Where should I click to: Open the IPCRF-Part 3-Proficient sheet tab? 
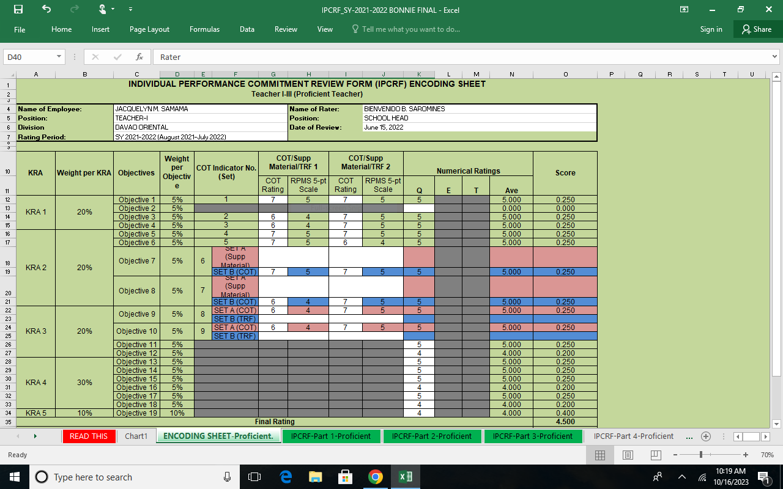533,436
